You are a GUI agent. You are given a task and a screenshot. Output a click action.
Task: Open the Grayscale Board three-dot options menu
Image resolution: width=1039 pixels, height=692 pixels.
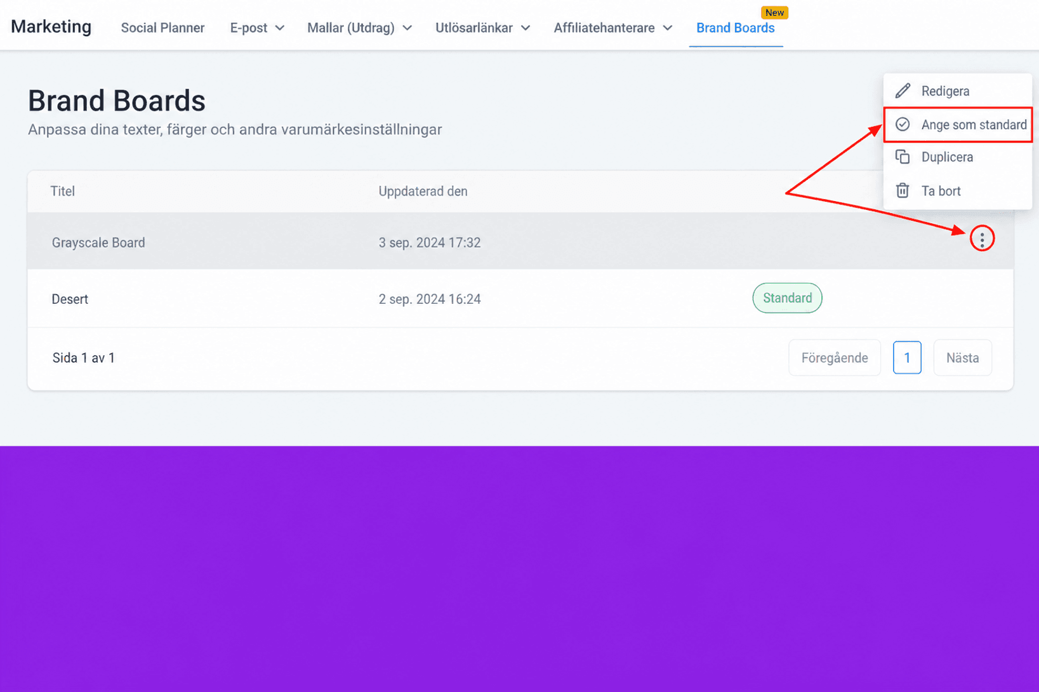click(982, 239)
